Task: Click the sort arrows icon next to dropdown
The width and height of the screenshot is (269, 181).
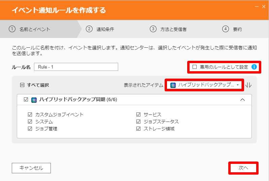Action: [248, 85]
